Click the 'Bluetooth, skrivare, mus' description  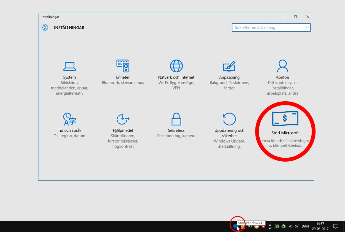tap(123, 83)
